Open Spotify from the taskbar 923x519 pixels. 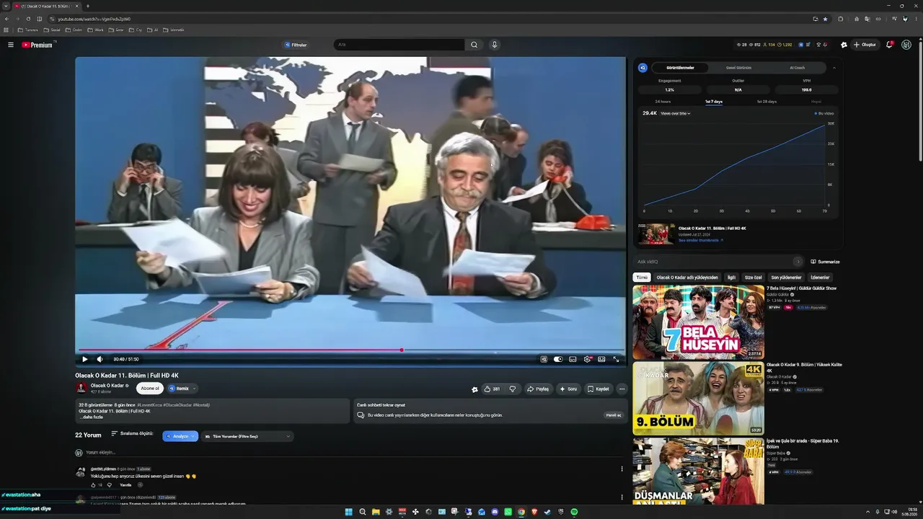pyautogui.click(x=574, y=512)
